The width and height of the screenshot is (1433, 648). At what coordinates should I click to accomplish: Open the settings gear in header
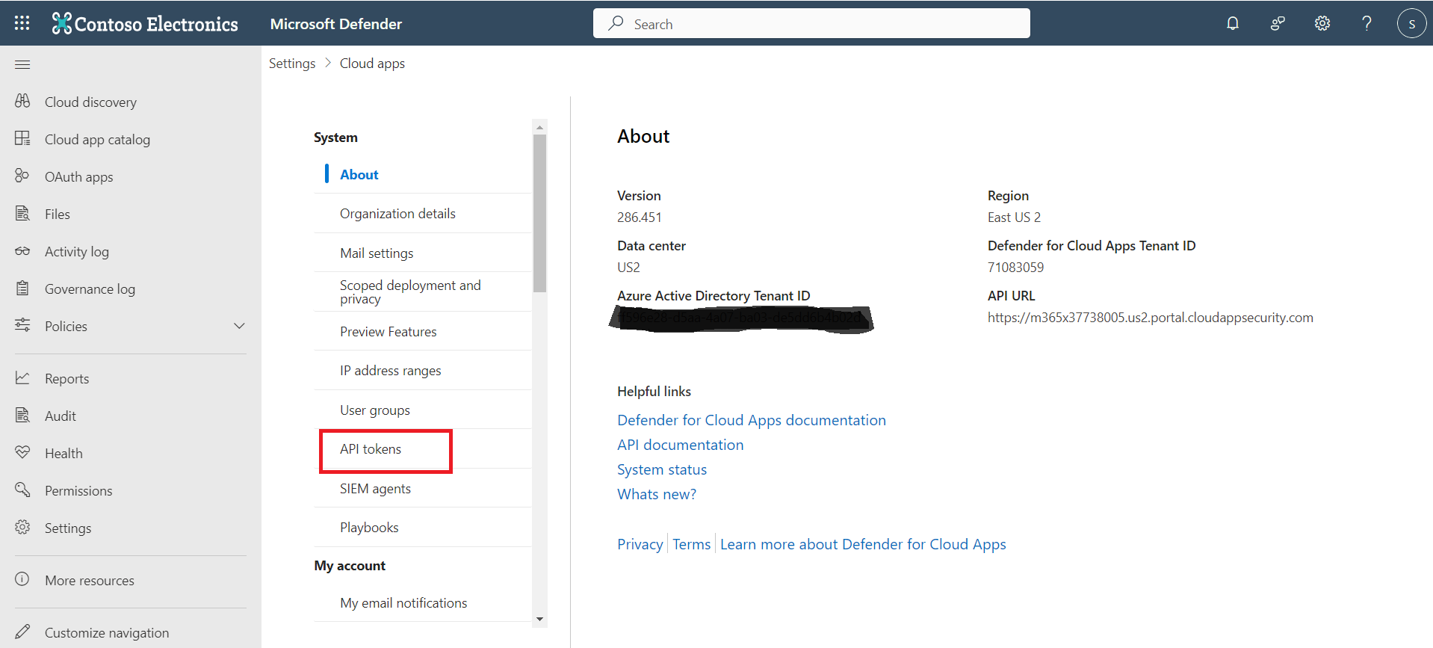[x=1322, y=23]
